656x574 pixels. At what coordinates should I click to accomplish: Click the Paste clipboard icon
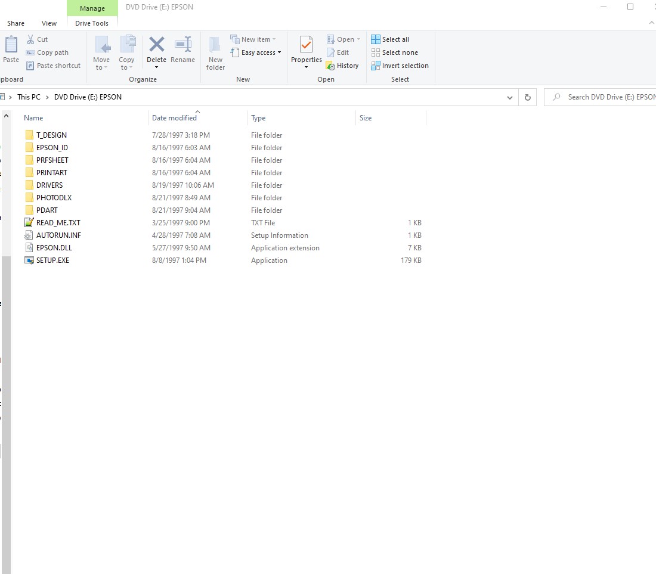(x=11, y=45)
